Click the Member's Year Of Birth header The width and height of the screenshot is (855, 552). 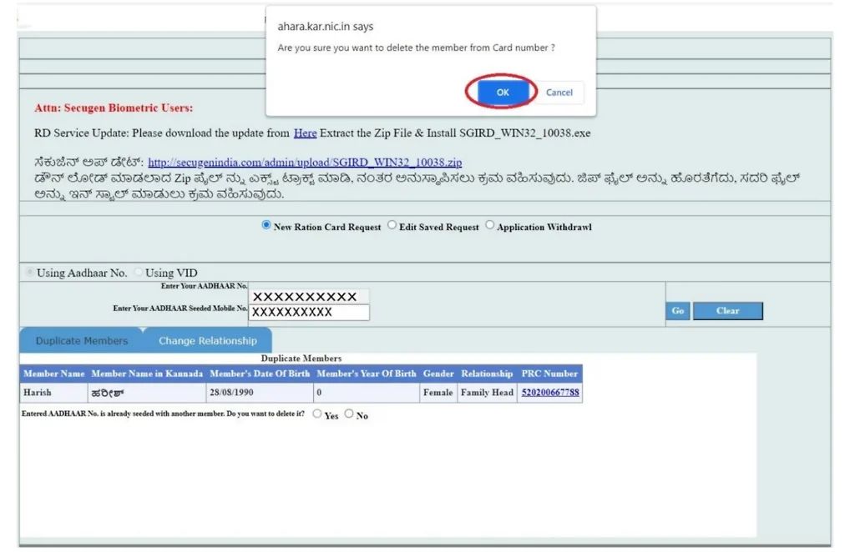[x=367, y=374]
